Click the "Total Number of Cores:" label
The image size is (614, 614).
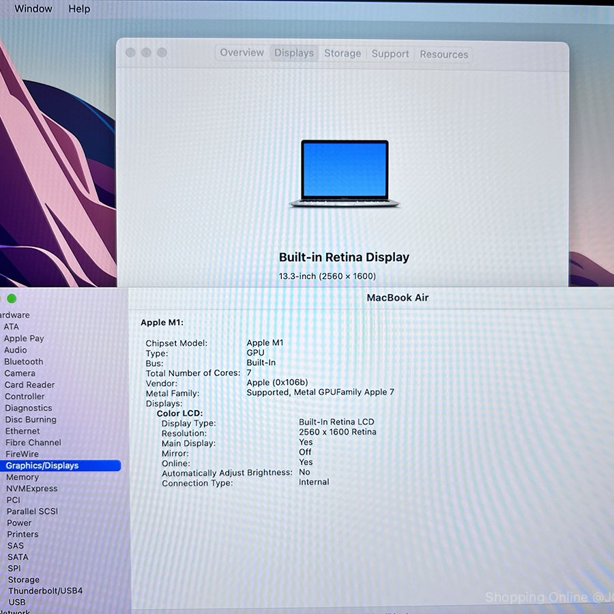point(193,373)
